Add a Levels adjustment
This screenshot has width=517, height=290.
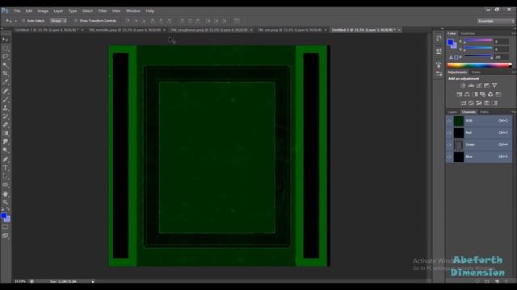471,85
